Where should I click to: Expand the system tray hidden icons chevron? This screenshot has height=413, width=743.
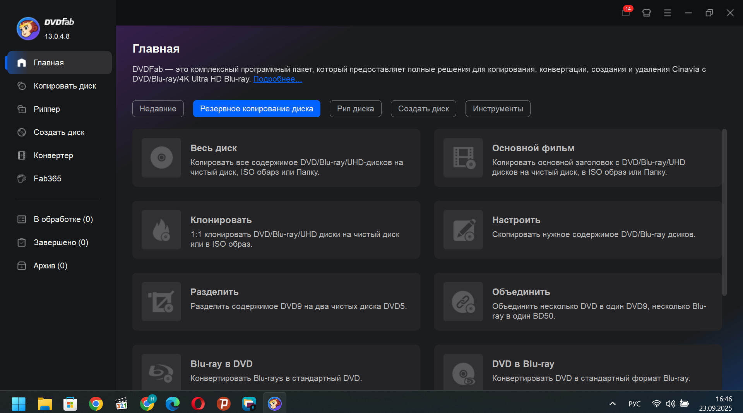pyautogui.click(x=613, y=404)
